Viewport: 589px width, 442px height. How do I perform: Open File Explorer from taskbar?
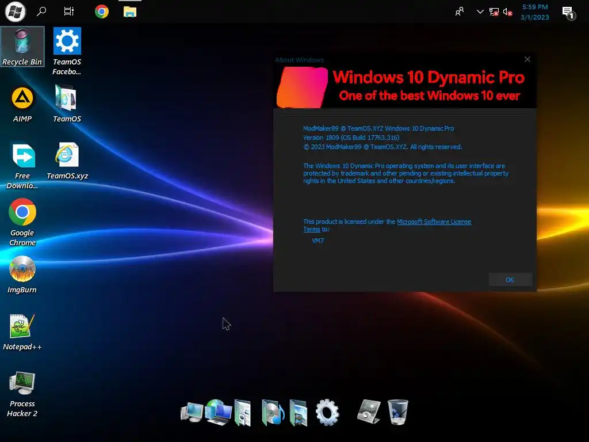pos(130,12)
